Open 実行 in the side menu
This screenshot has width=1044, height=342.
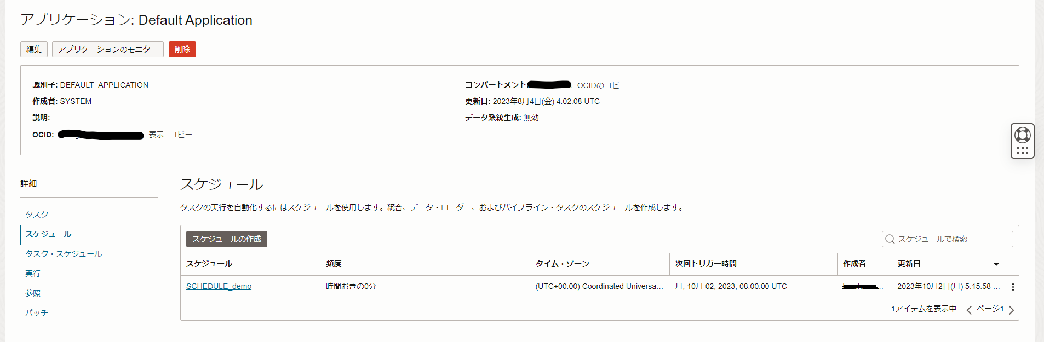[x=33, y=273]
